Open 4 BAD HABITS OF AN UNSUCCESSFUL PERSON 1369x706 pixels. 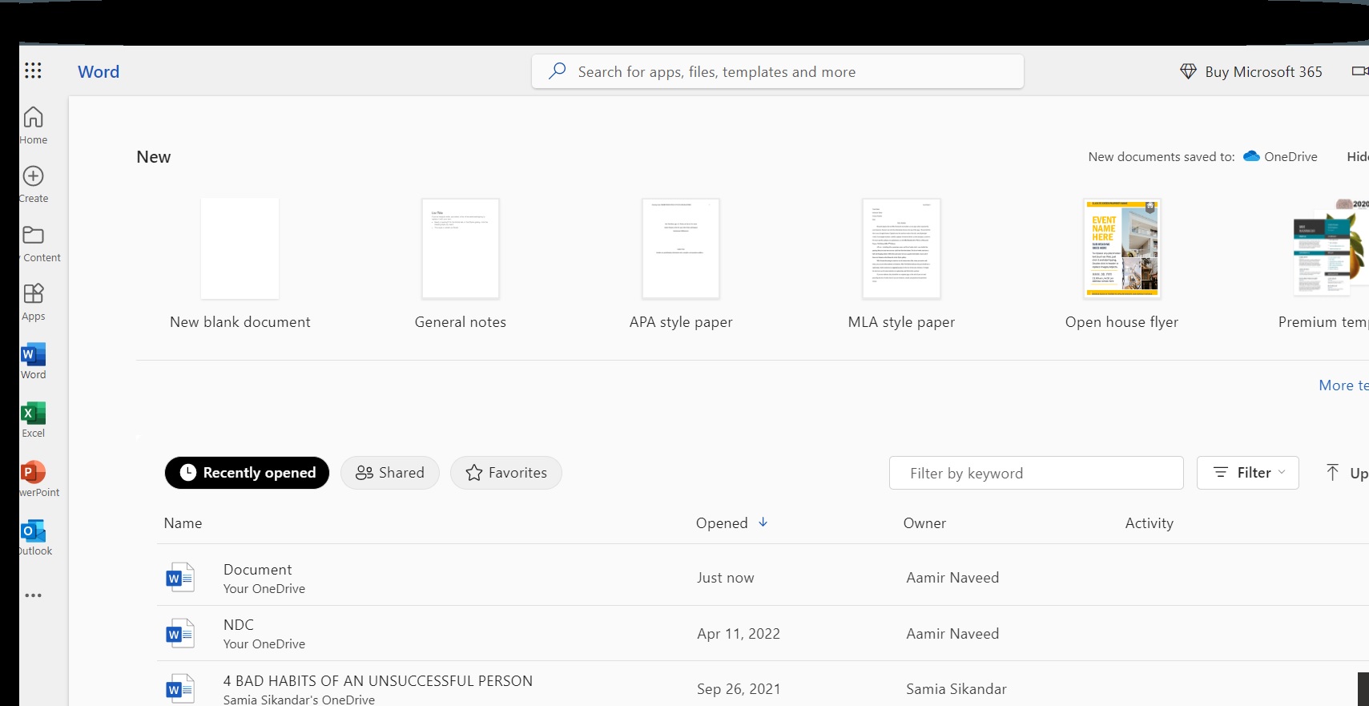coord(378,680)
